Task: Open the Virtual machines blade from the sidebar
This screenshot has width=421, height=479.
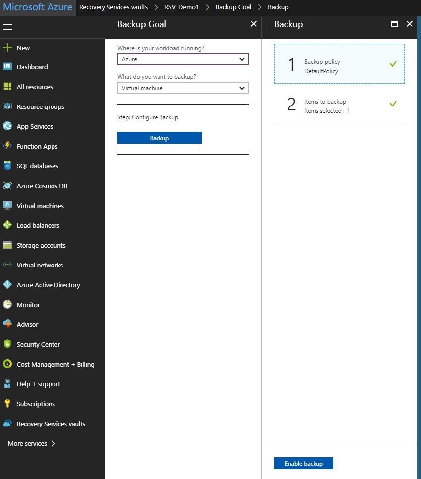Action: click(x=40, y=206)
